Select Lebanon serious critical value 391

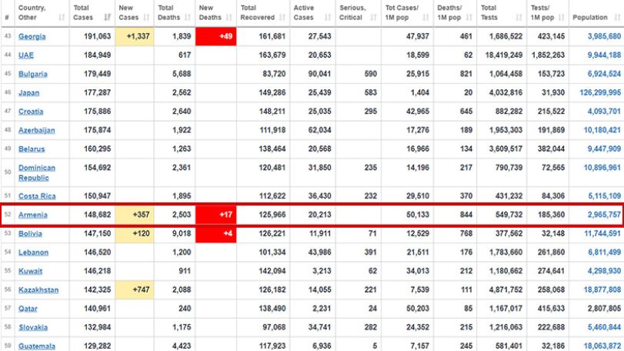(x=370, y=252)
